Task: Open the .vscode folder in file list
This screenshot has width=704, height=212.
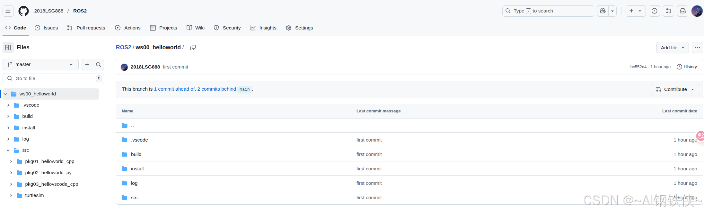Action: 139,140
